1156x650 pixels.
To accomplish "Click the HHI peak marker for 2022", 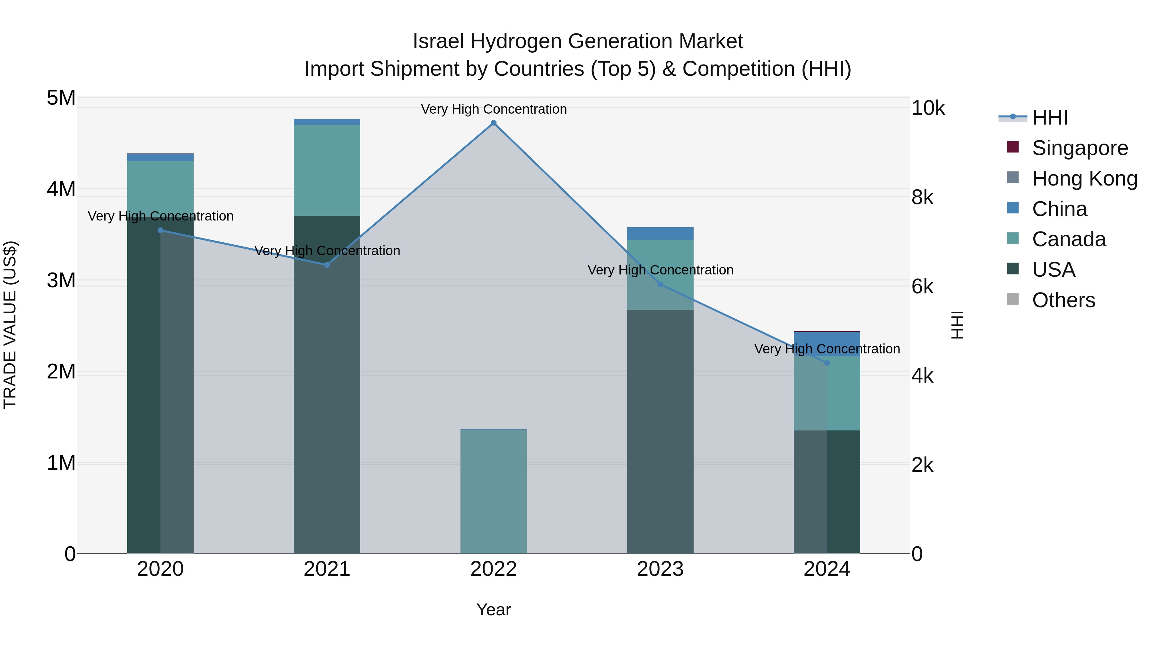I will [494, 123].
